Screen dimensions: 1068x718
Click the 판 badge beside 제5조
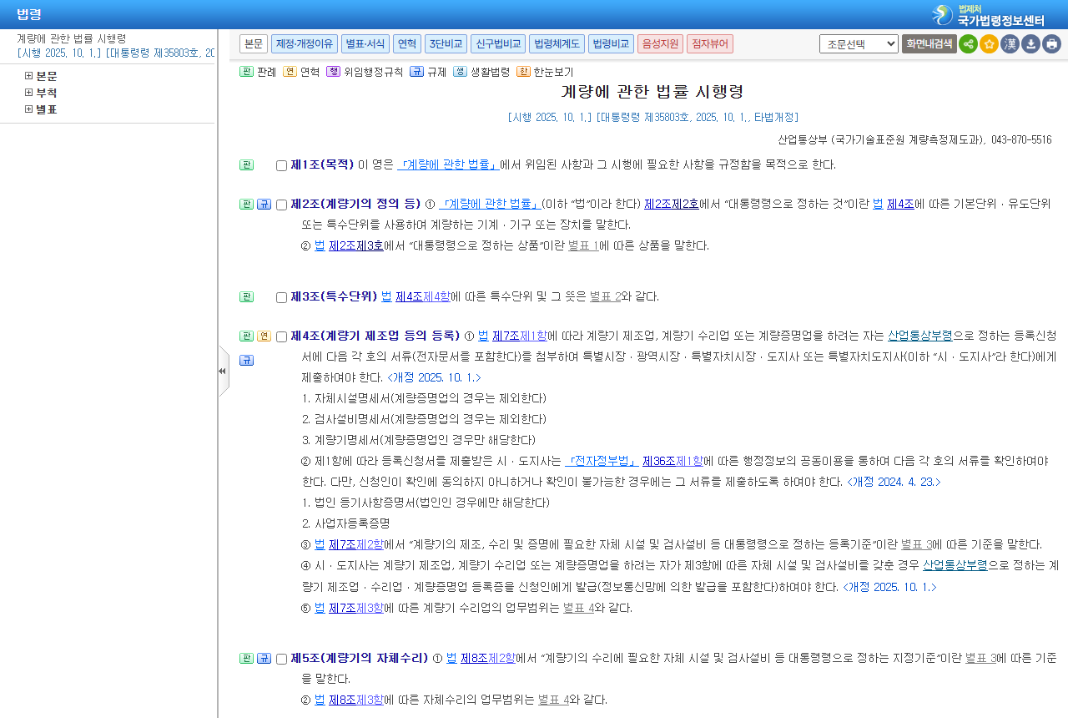coord(246,658)
